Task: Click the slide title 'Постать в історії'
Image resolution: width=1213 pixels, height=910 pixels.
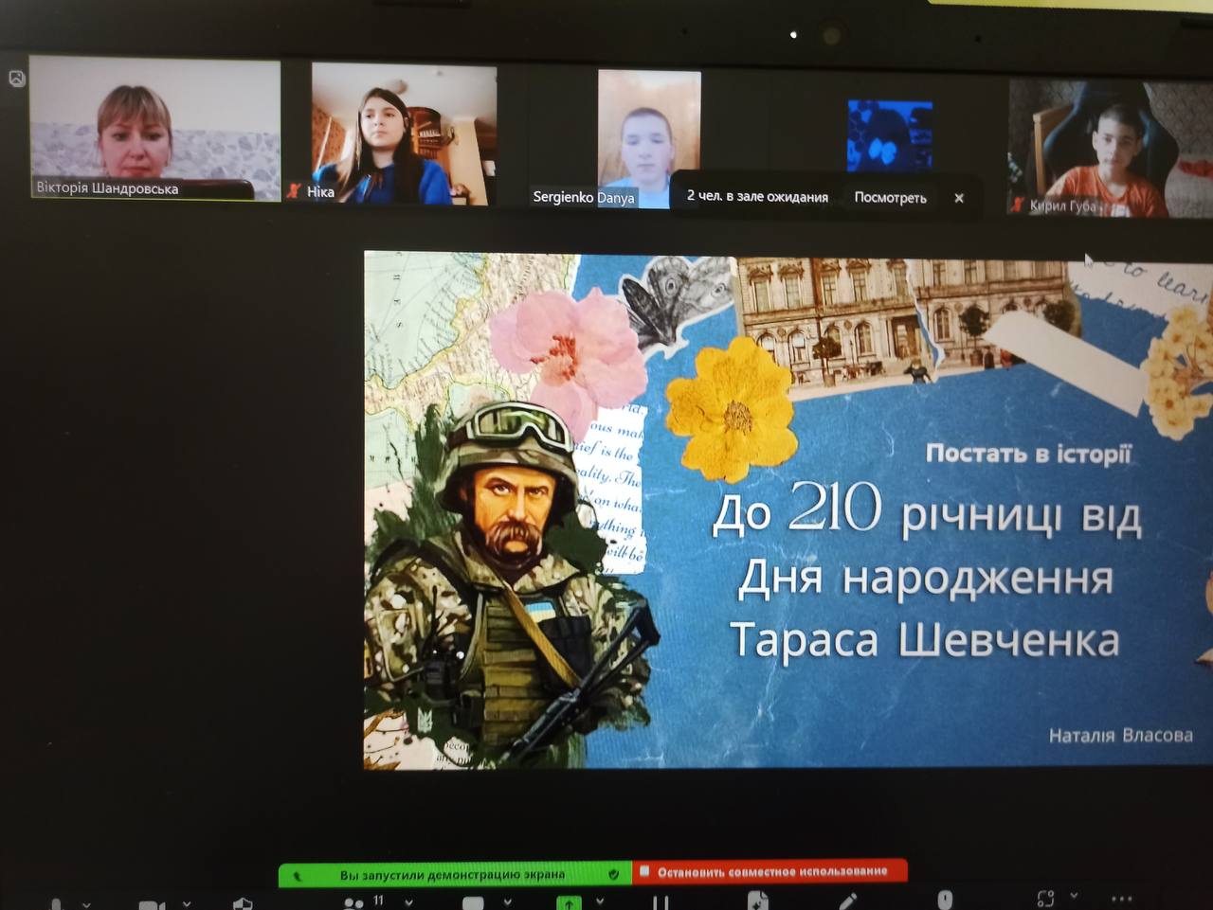Action: pyautogui.click(x=1028, y=454)
